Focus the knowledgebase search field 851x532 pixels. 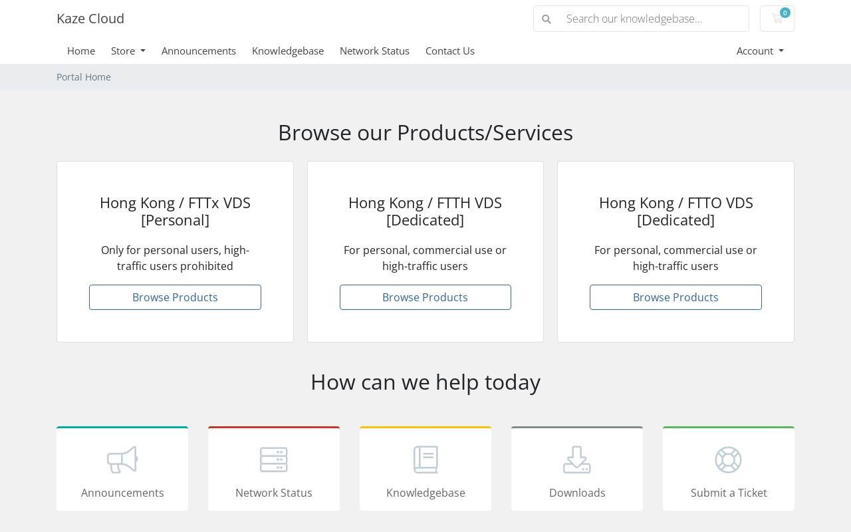pyautogui.click(x=654, y=19)
